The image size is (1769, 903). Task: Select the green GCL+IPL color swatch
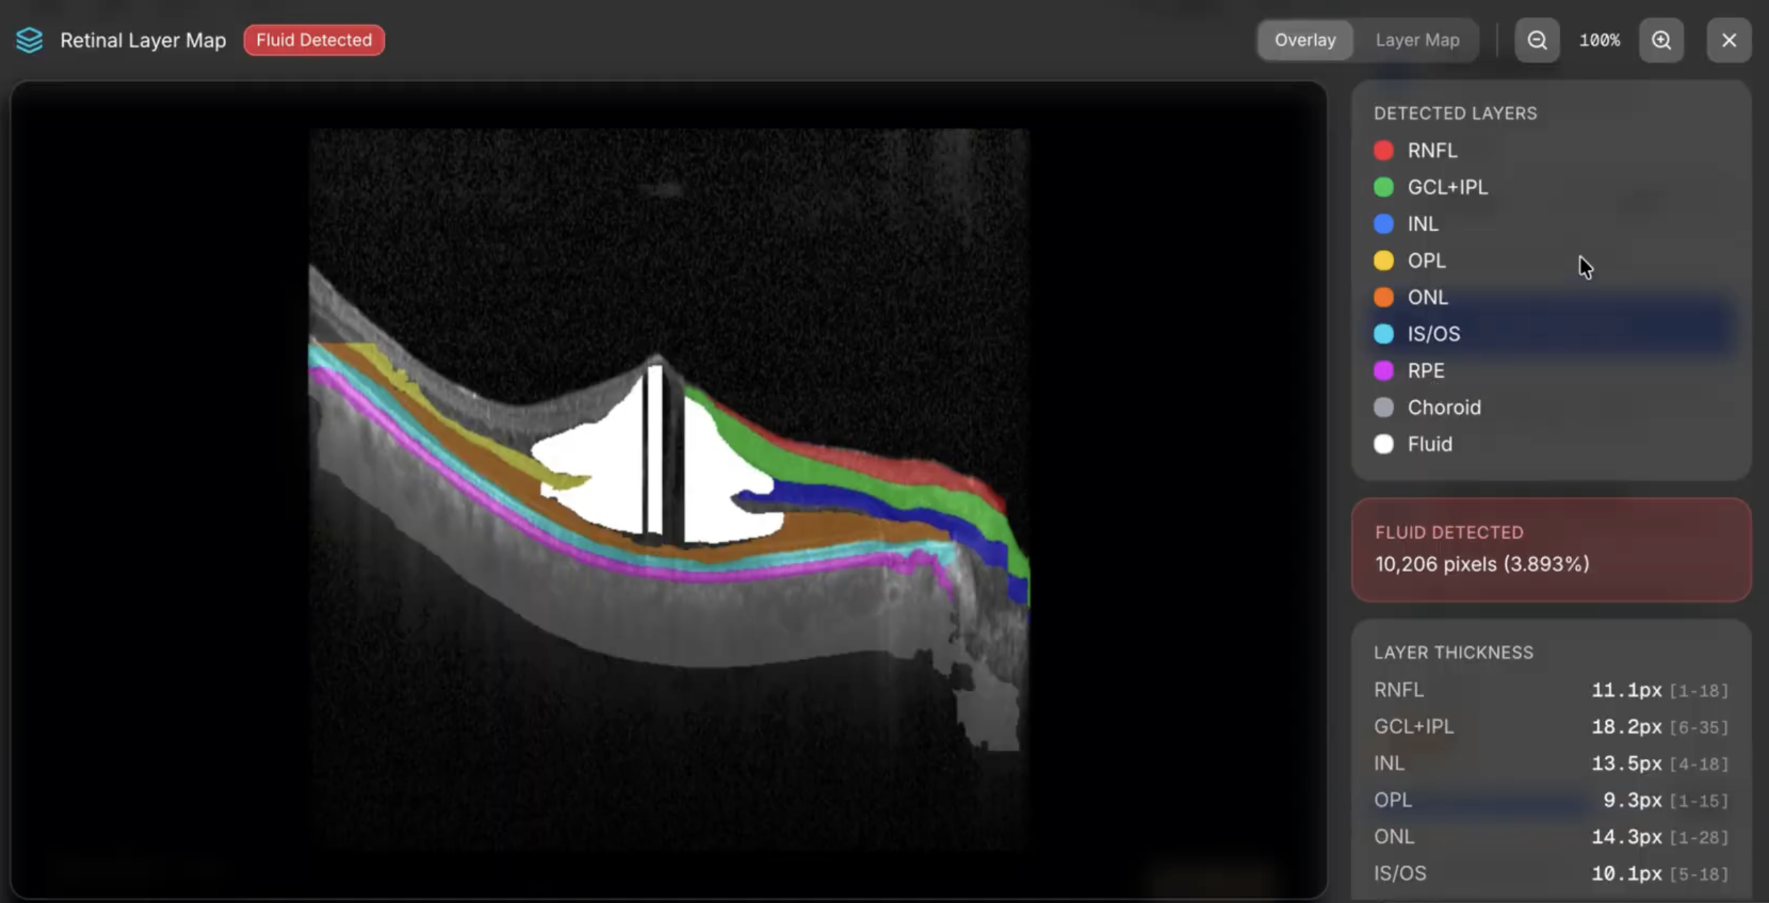[x=1383, y=187]
